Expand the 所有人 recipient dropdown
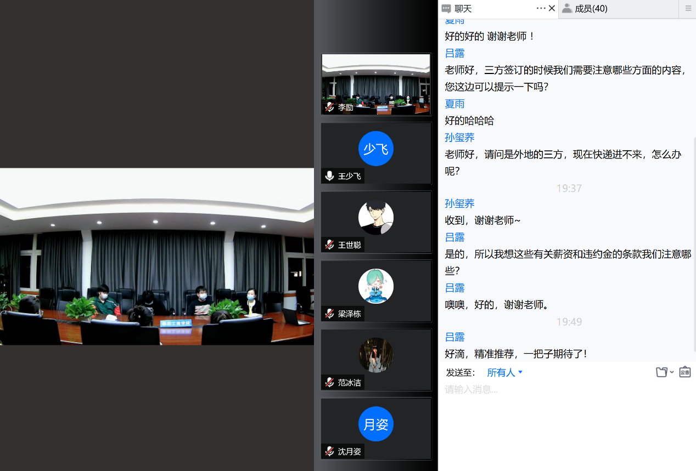 click(x=505, y=372)
